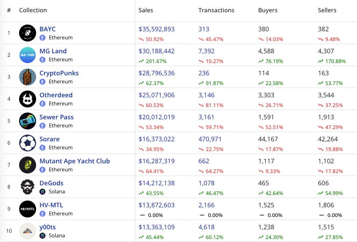Open the CryptoPunks collection avatar
Screen dimensions: 357x242
point(28,77)
